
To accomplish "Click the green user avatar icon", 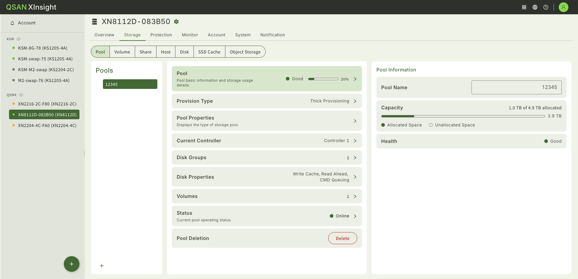I will (563, 7).
